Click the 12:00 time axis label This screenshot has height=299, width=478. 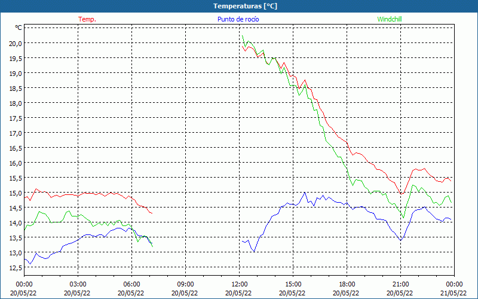point(240,284)
